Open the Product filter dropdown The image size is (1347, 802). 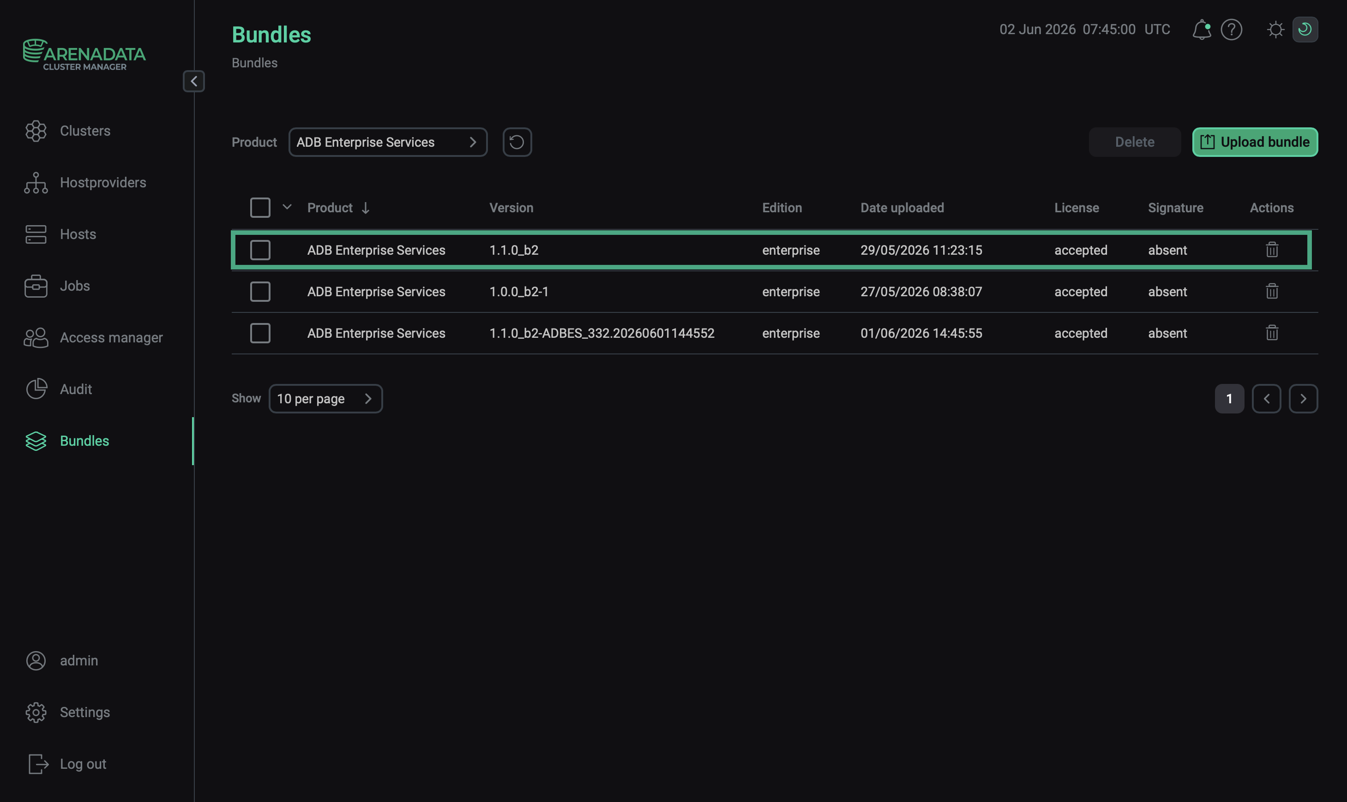[x=388, y=142]
